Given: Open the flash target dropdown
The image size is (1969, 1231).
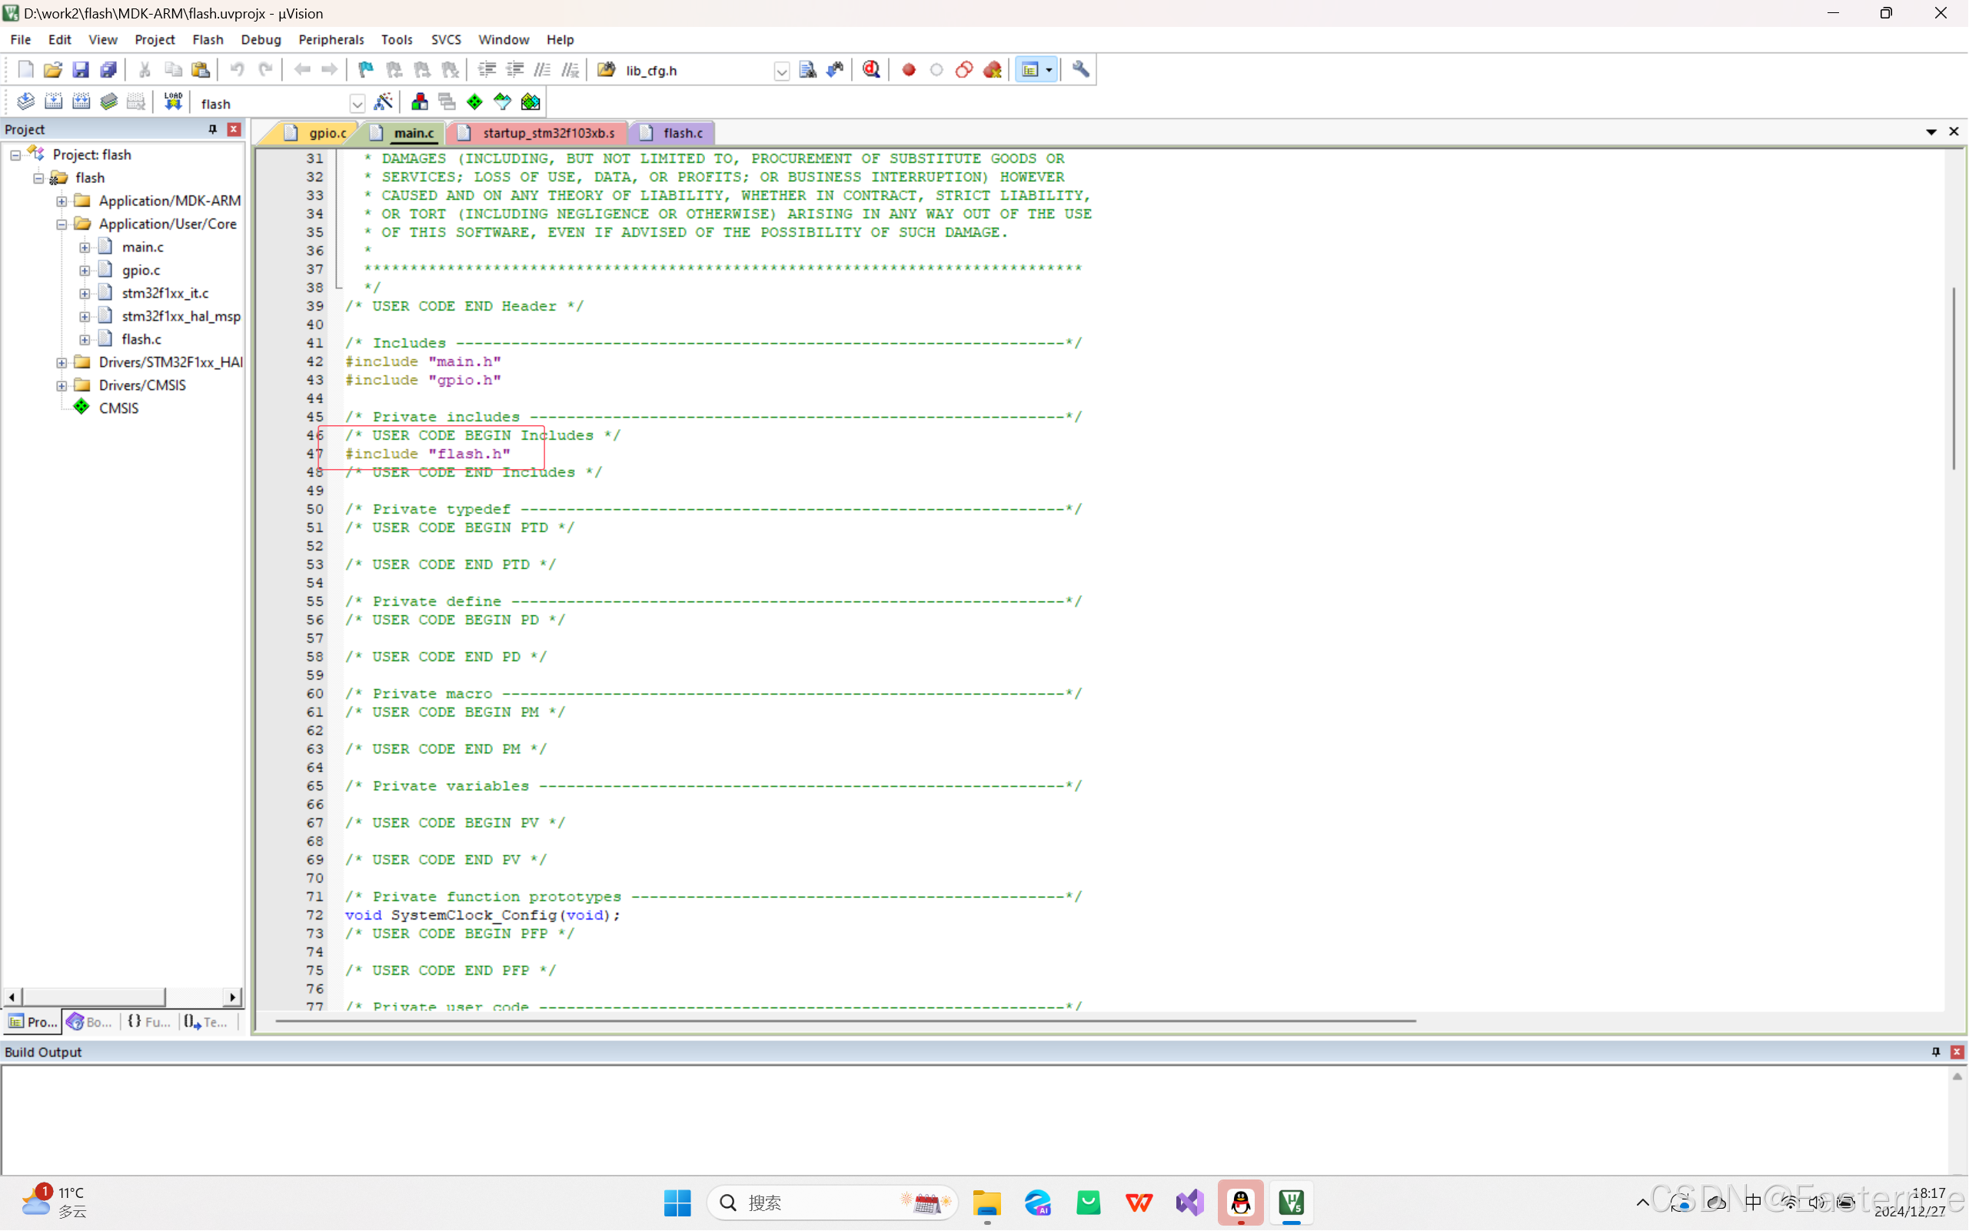Looking at the screenshot, I should coord(357,103).
